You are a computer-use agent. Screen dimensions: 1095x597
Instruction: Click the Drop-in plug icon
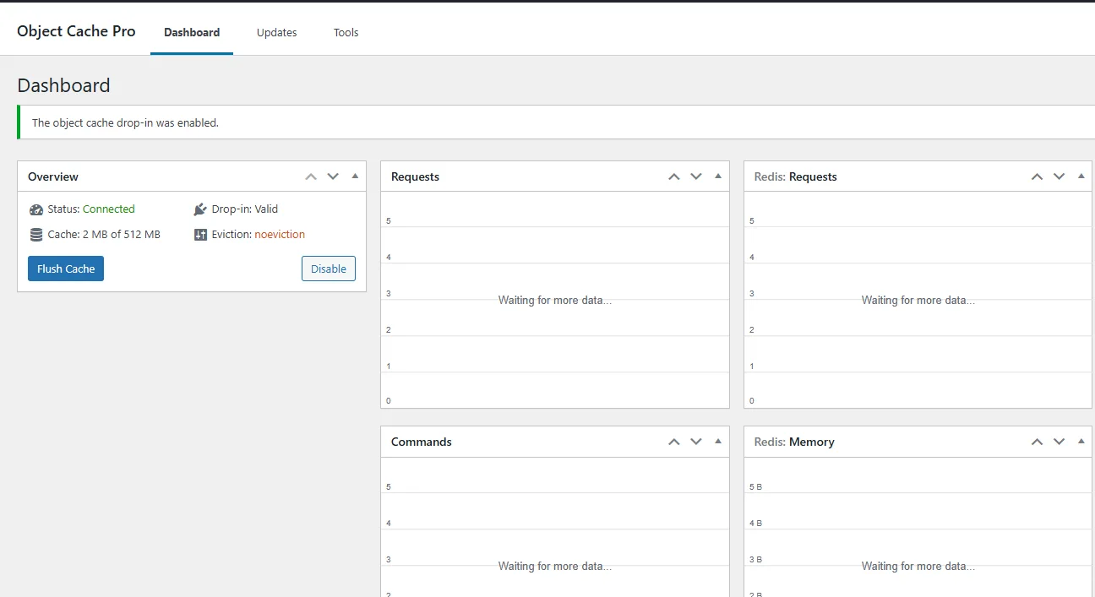[x=200, y=209]
